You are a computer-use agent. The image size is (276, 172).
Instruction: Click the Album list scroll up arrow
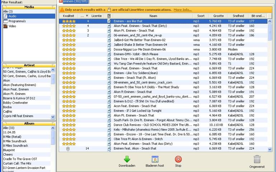coord(53,128)
